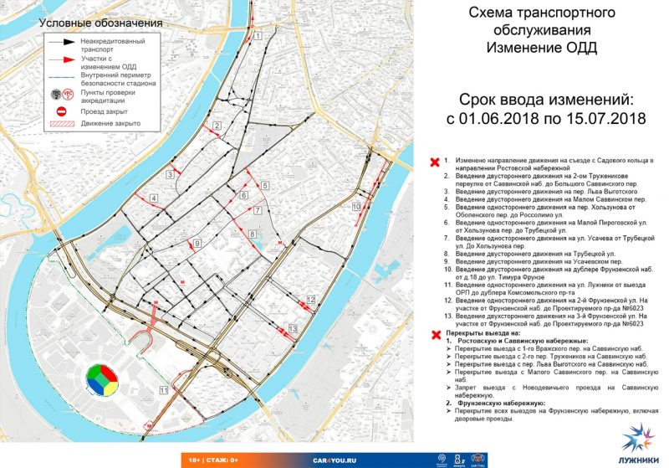The height and width of the screenshot is (468, 669).
Task: Click the red VPC checkpoint icon in legend
Action: pos(68,95)
